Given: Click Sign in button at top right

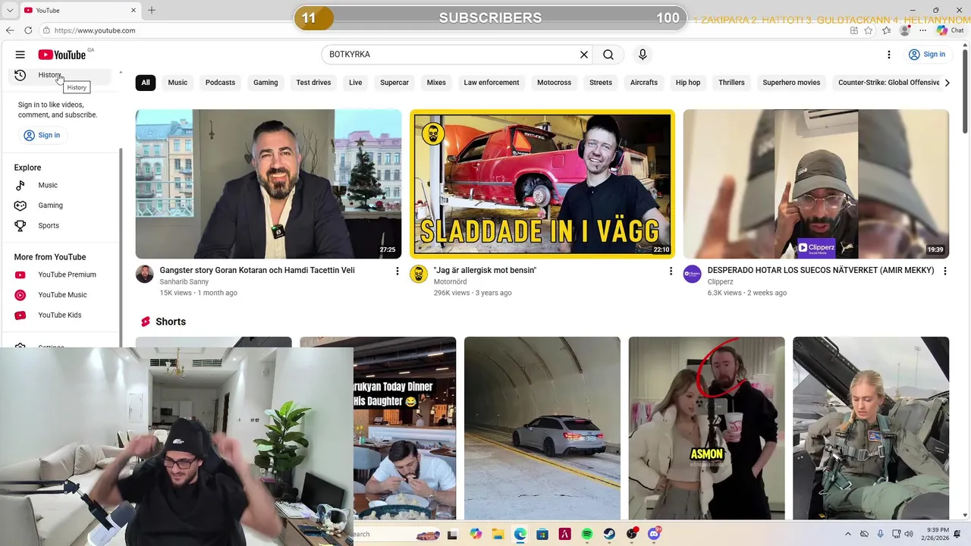Looking at the screenshot, I should click(927, 55).
